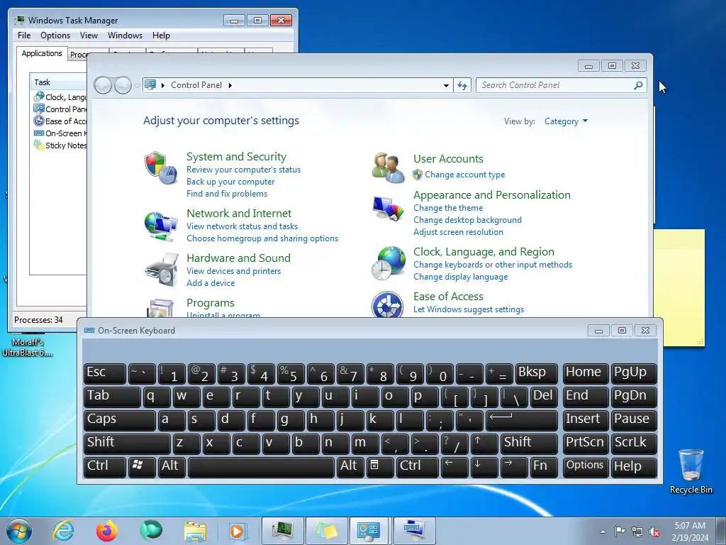726x545 pixels.
Task: Open the Options menu in Task Manager
Action: (x=55, y=35)
